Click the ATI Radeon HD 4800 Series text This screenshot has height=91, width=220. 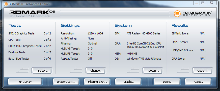click(x=144, y=33)
